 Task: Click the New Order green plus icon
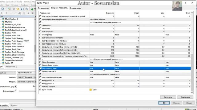pyautogui.click(x=32, y=9)
